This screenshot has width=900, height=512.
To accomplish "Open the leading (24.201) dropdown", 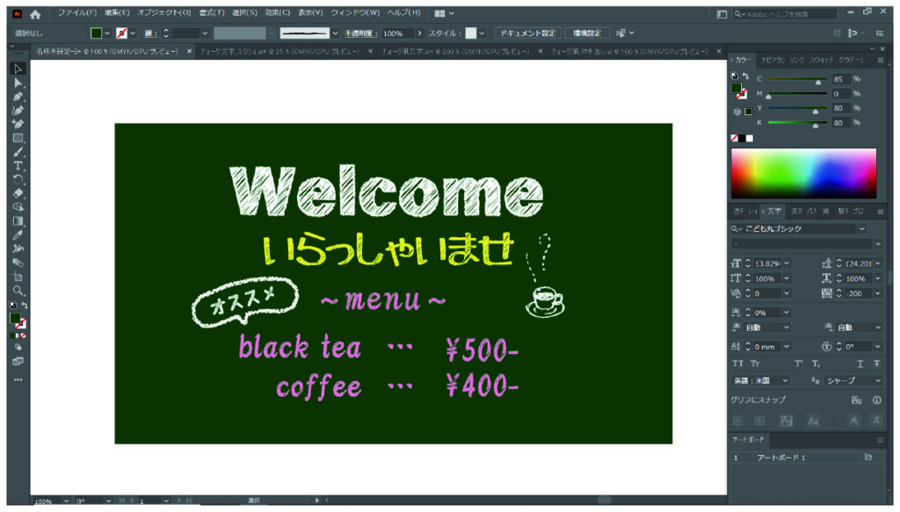I will click(x=878, y=263).
